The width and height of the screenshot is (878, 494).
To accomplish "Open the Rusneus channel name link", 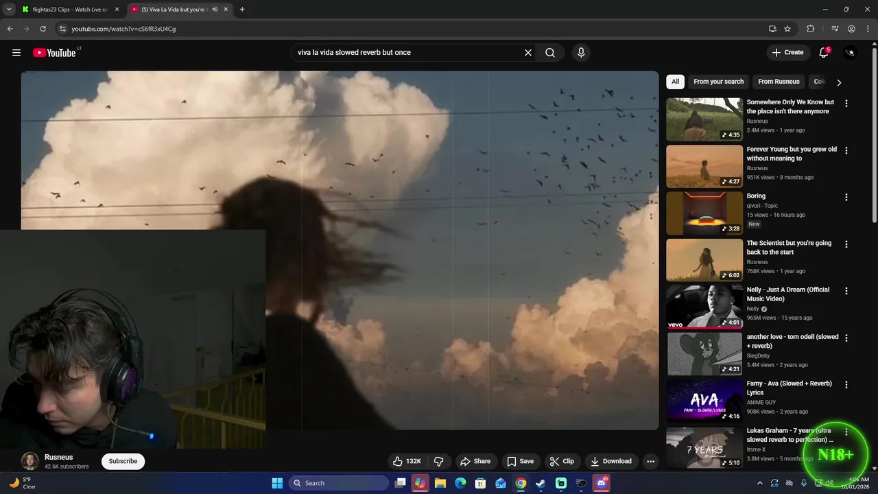I will [x=59, y=457].
